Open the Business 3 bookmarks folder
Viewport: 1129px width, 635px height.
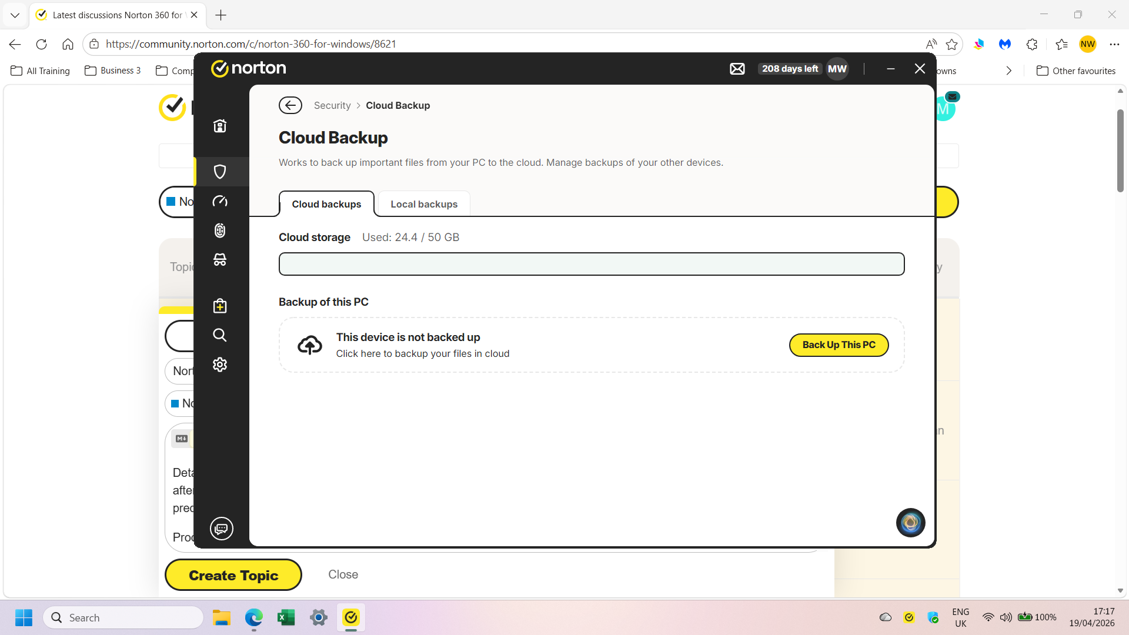112,71
